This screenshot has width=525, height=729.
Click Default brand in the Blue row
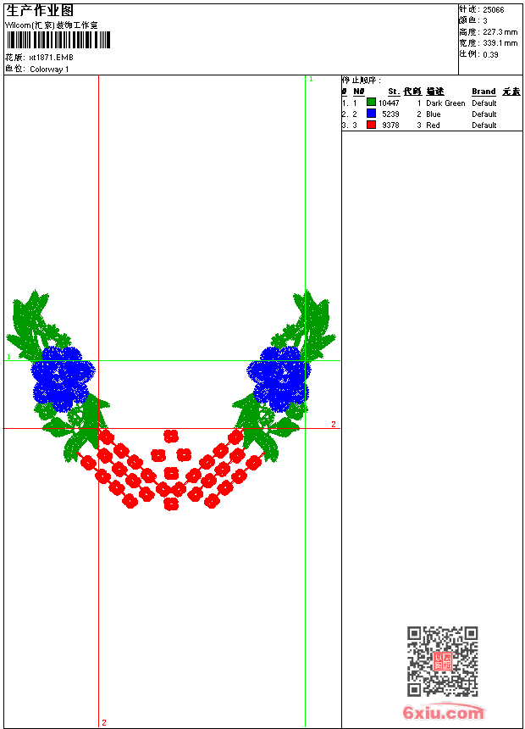coord(484,114)
